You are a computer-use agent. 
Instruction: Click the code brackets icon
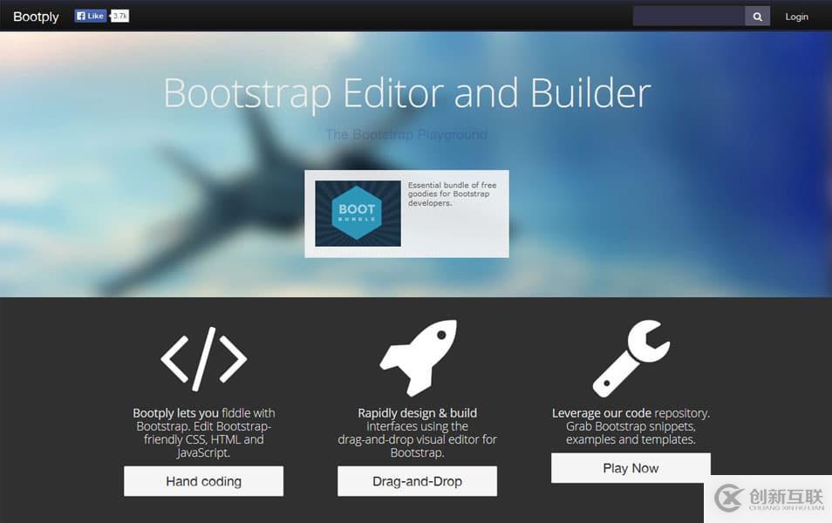tap(204, 359)
